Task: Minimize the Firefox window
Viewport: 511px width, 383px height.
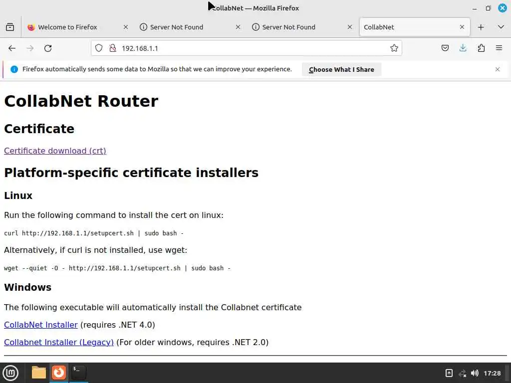Action: (475, 8)
